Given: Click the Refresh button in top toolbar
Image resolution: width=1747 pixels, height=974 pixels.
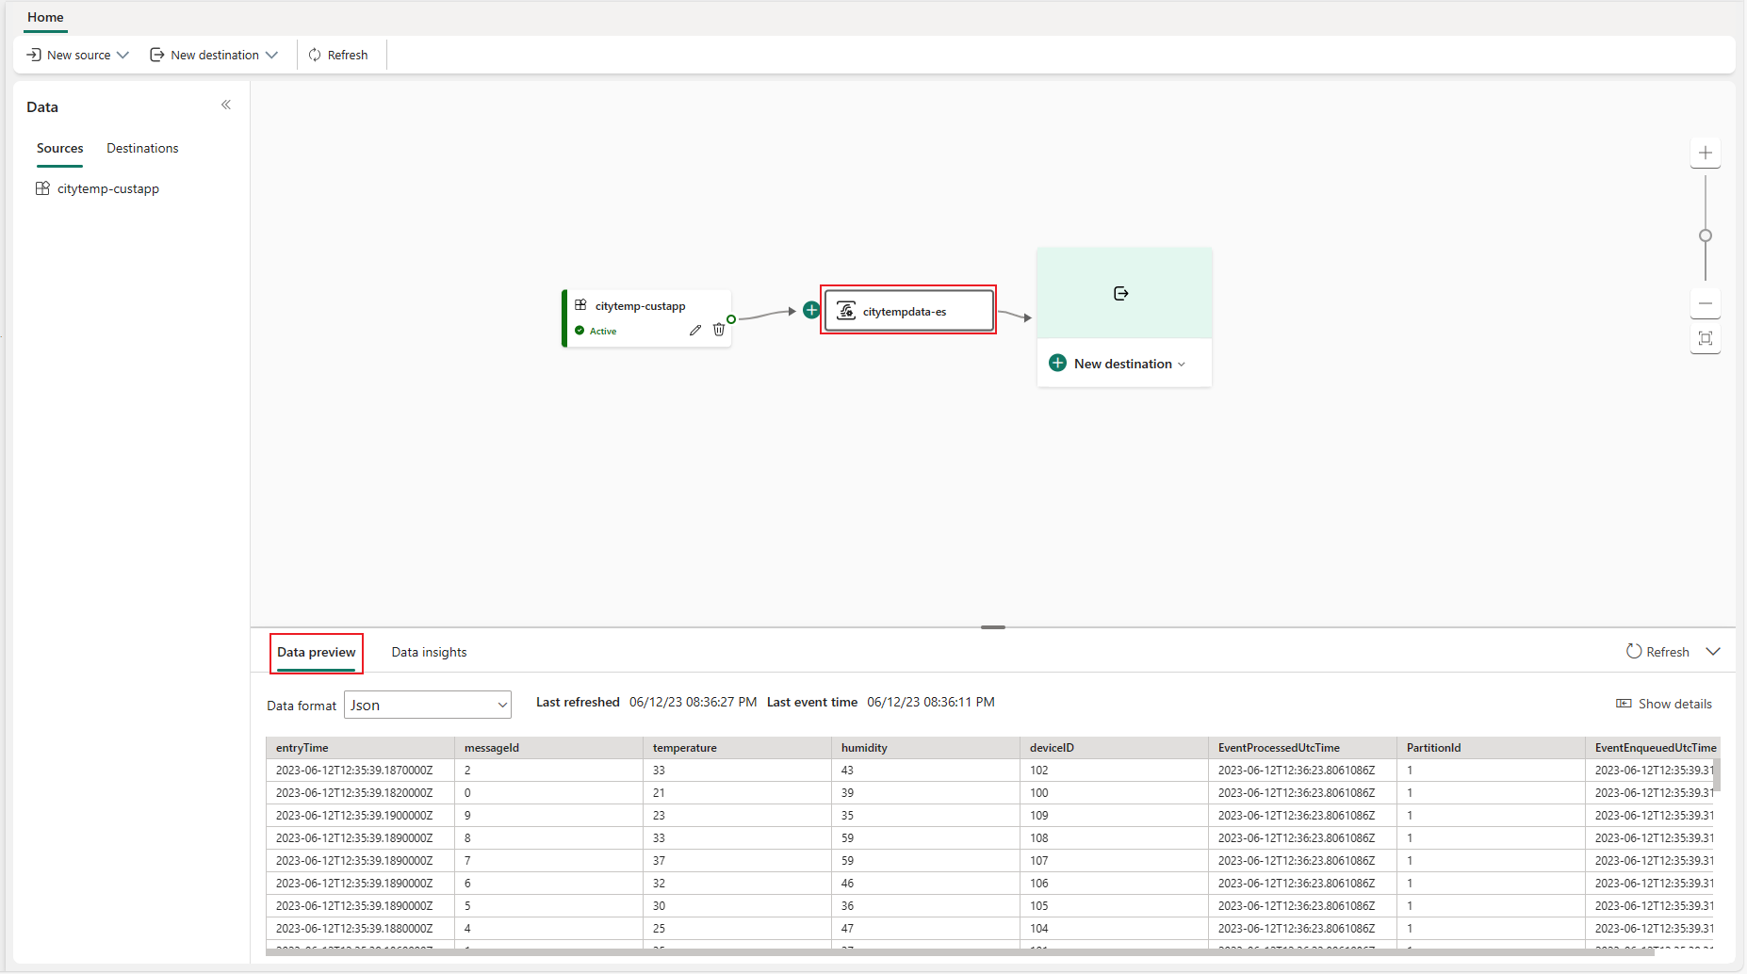Looking at the screenshot, I should 338,55.
